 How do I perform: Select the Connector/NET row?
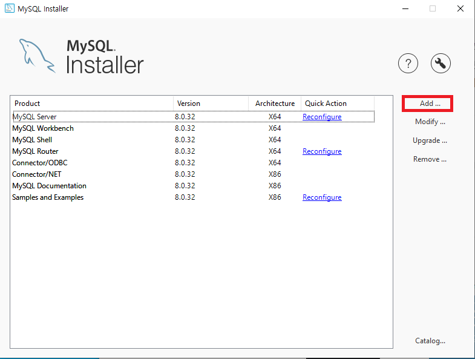193,174
